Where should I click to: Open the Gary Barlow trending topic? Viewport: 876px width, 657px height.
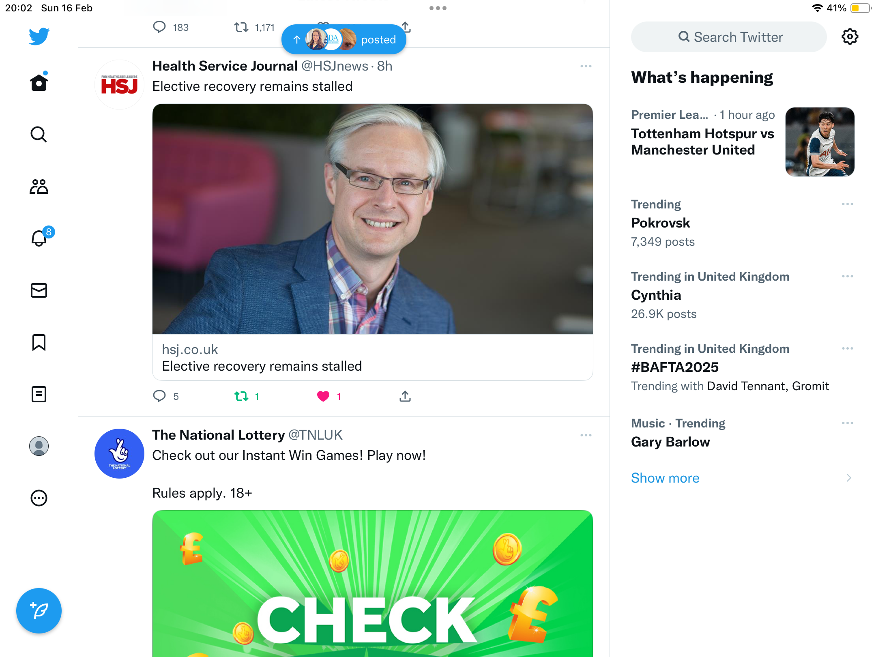[x=670, y=442]
